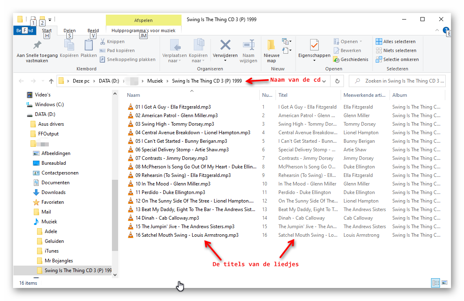Expand the address bar history dropdown
Viewport: 464px width, 301px height.
pos(324,81)
